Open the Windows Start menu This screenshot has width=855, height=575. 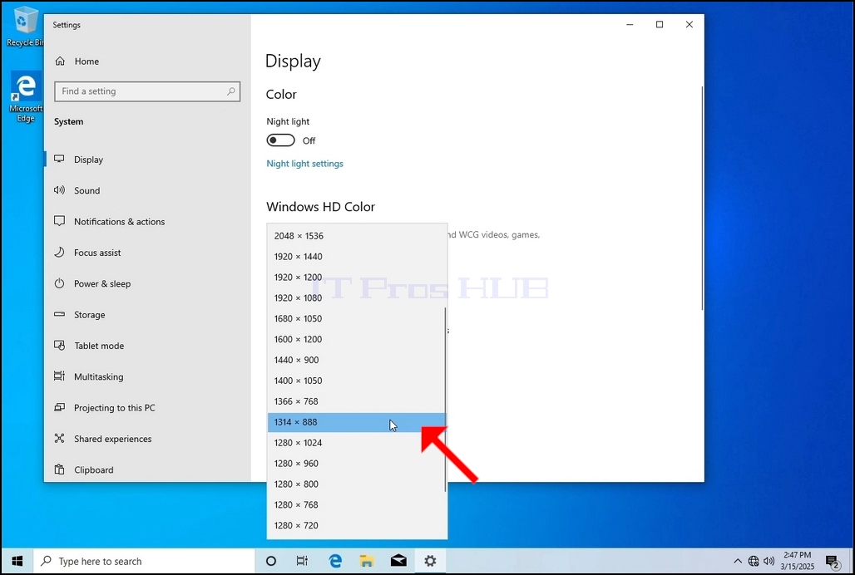click(x=17, y=561)
